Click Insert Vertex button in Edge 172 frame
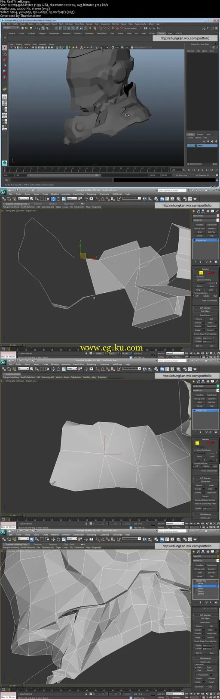Viewport: 220px width, 699px height. pyautogui.click(x=205, y=315)
